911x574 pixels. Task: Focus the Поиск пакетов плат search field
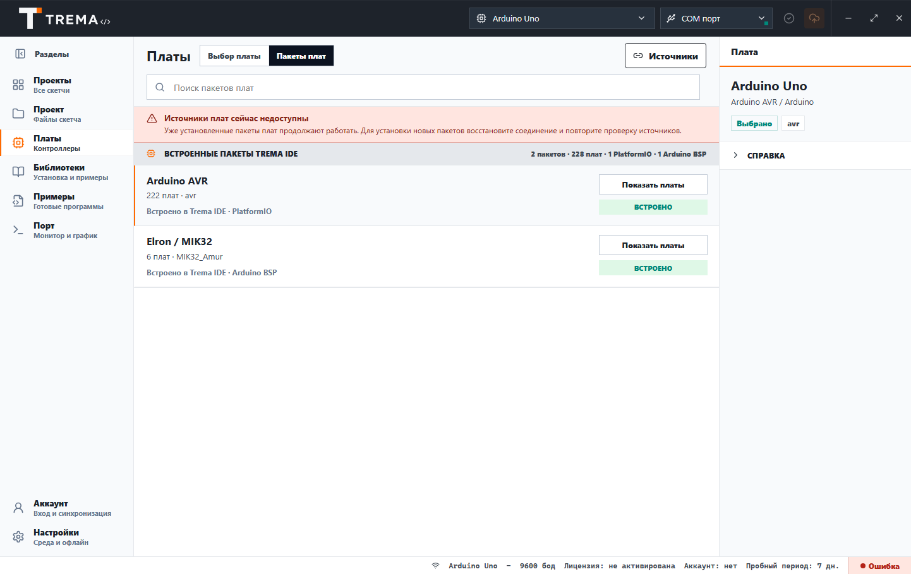[x=423, y=87]
